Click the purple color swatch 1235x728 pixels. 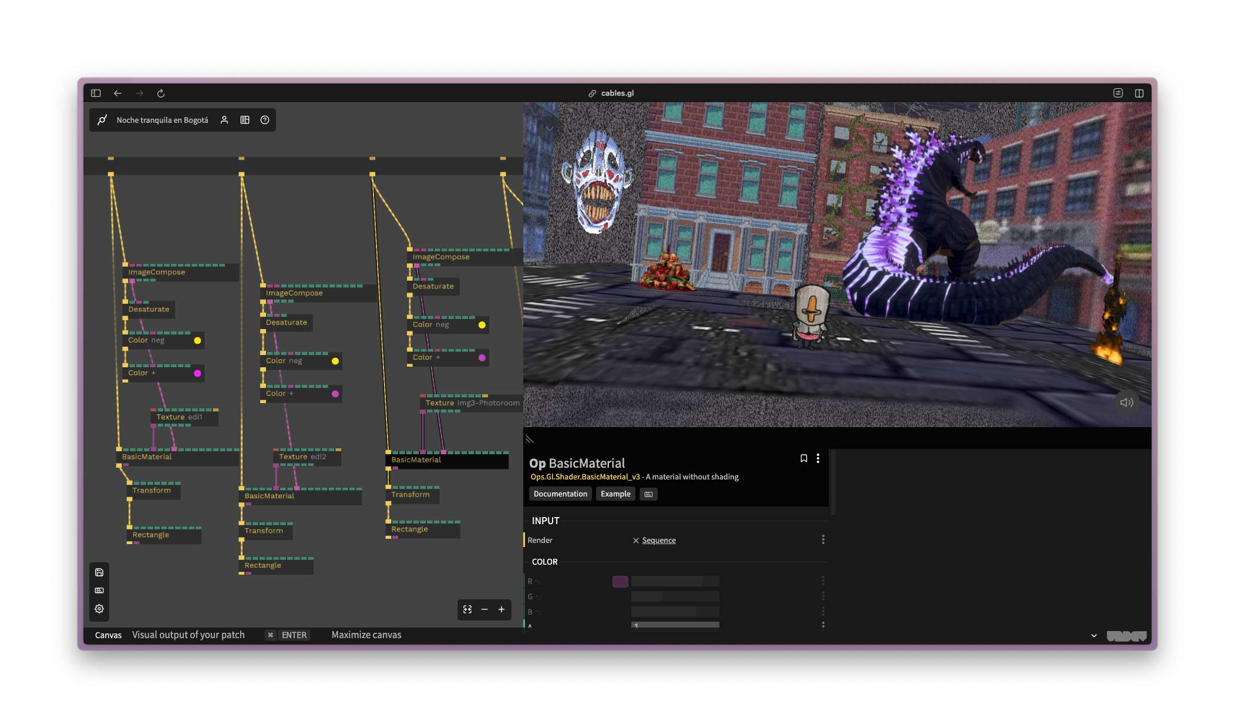620,581
